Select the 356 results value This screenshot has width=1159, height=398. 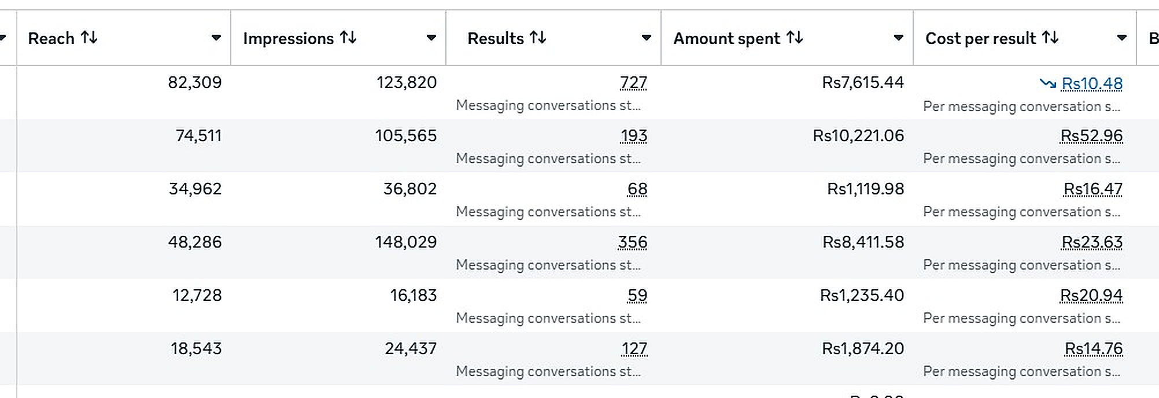point(633,242)
